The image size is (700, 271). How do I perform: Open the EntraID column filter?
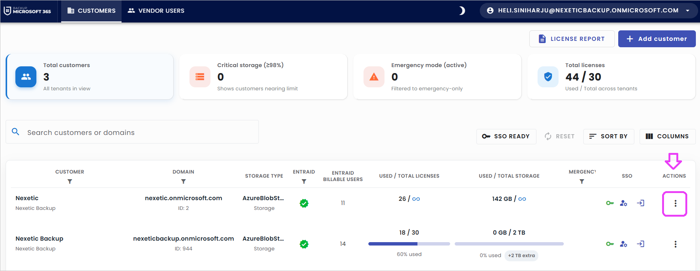(304, 181)
